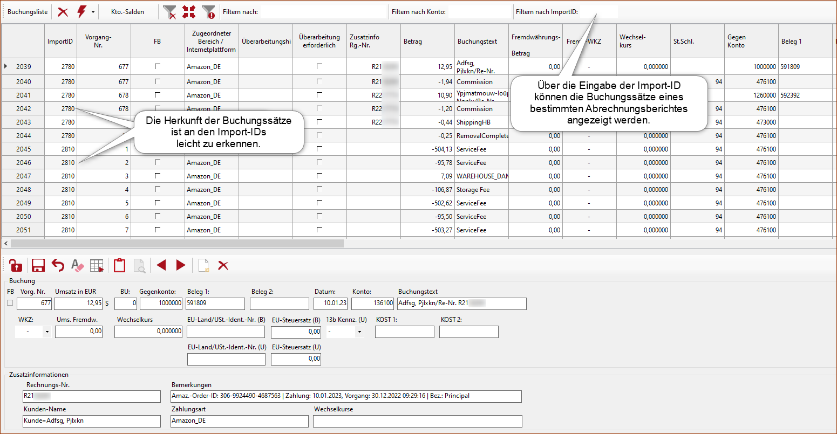837x434 pixels.
Task: Click the WAREHOUSE_DAM booking text cell
Action: 481,176
